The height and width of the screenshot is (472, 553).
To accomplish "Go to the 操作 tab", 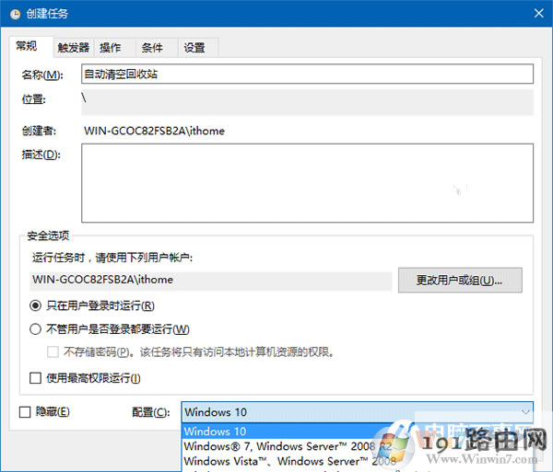I will (111, 48).
